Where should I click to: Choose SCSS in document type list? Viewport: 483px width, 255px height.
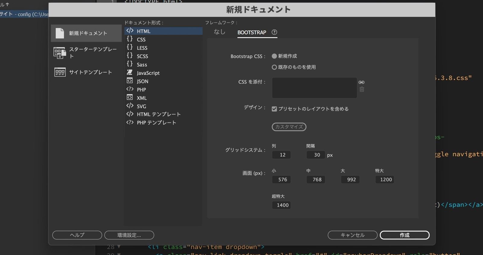click(163, 56)
